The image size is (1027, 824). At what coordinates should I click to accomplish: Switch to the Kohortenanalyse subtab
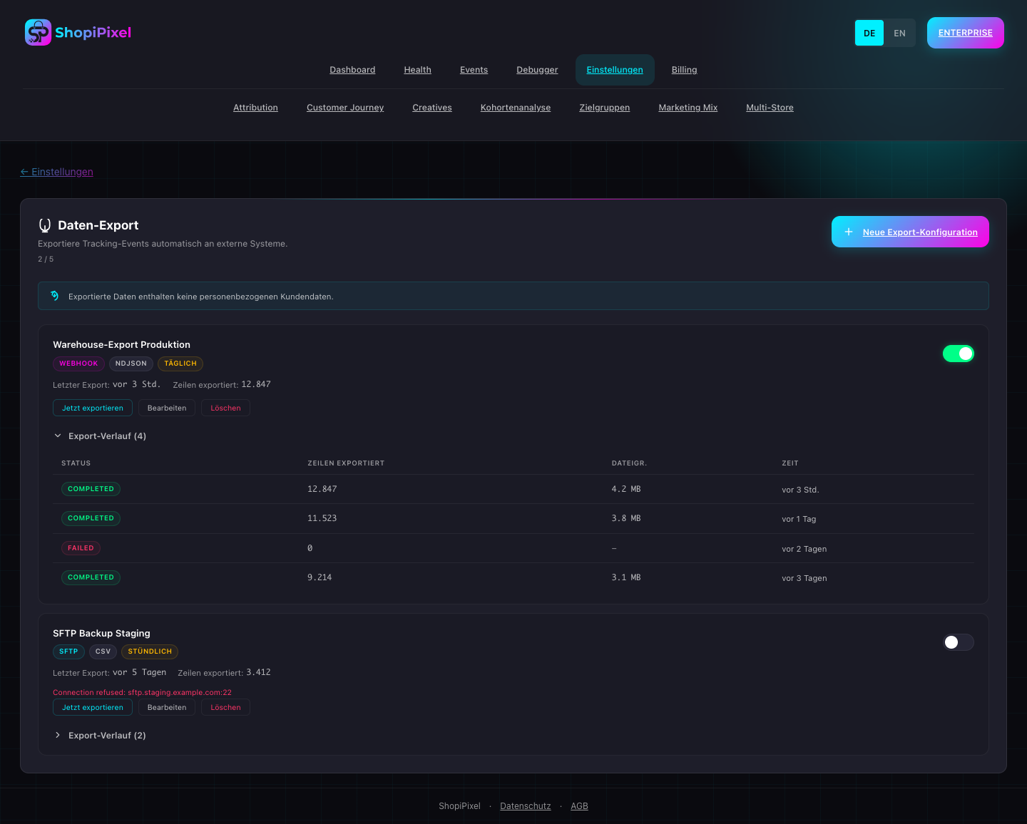pyautogui.click(x=516, y=107)
